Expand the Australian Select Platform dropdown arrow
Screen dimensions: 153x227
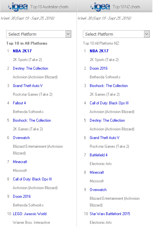(68, 34)
